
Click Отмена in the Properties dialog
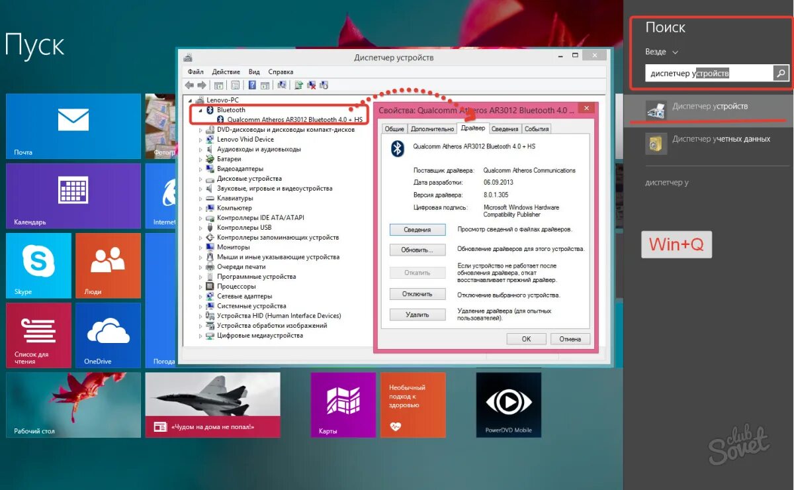(x=570, y=338)
